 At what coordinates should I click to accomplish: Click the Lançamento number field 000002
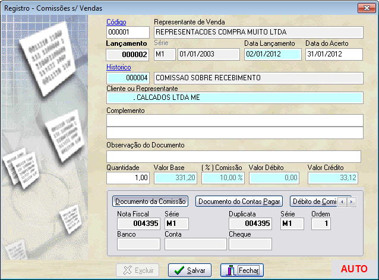(127, 55)
